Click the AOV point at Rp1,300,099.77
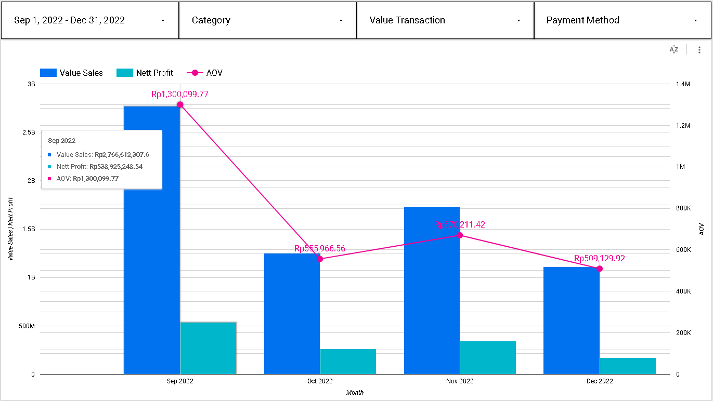The width and height of the screenshot is (713, 401). coord(180,105)
